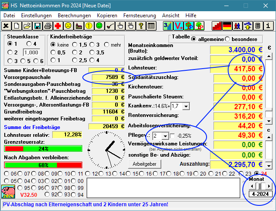
Task: Click the red cross icon
Action: (x=58, y=26)
